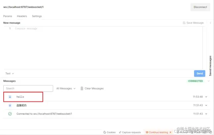Switch to the Params tab
Viewport: 214px width, 135px height.
point(8,16)
